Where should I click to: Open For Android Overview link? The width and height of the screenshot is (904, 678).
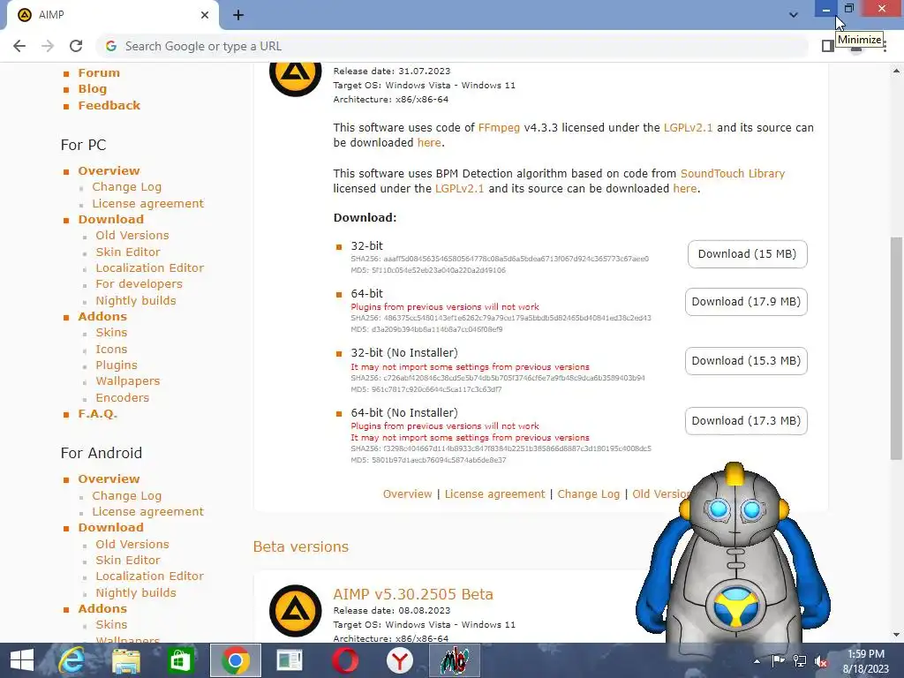pyautogui.click(x=109, y=479)
